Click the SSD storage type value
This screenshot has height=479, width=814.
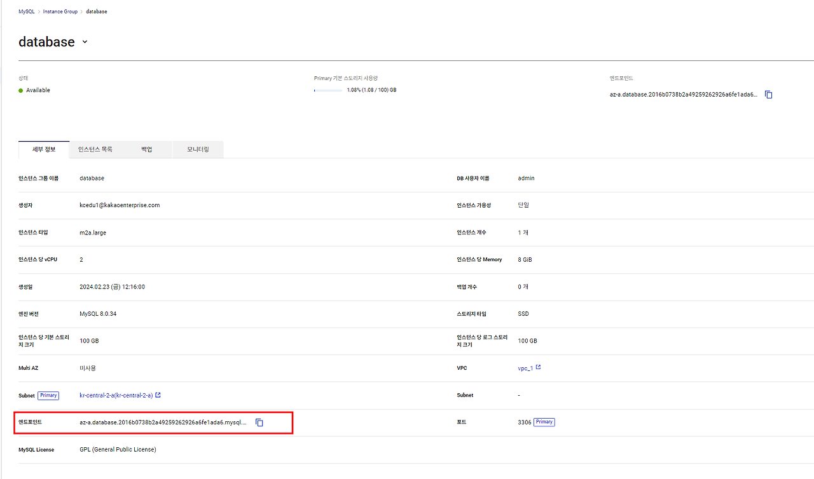[523, 314]
